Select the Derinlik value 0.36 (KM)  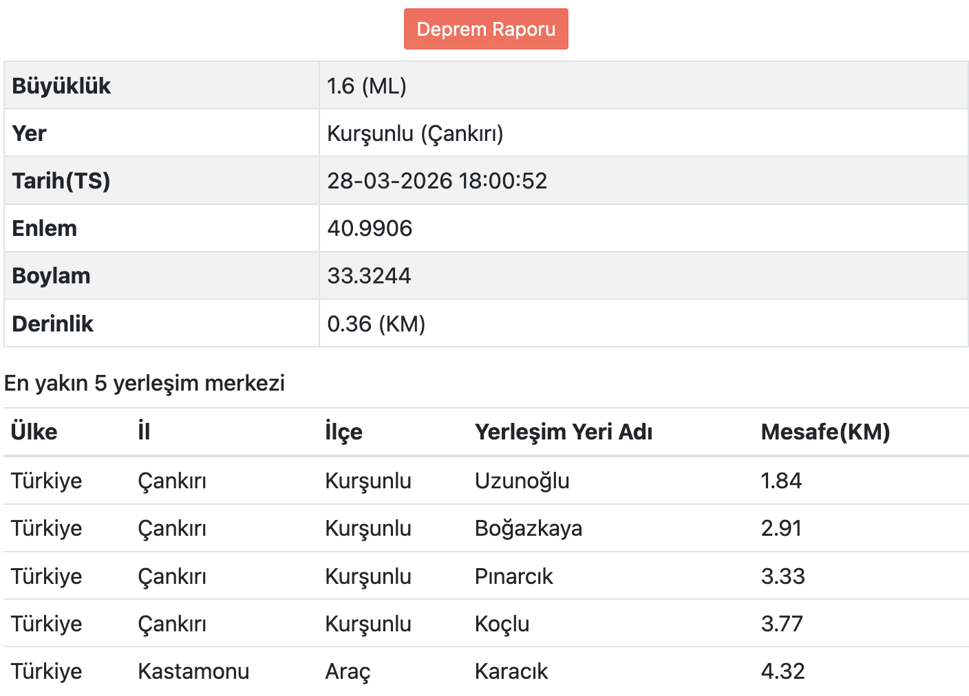click(x=376, y=324)
